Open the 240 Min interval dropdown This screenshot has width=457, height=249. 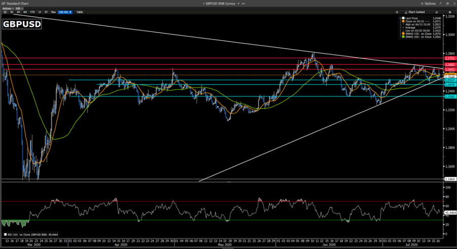click(65, 12)
